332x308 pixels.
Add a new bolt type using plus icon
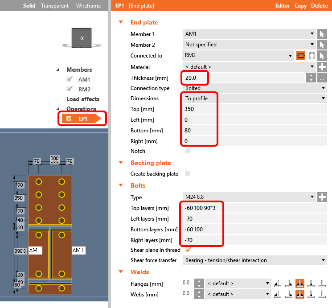[x=322, y=197]
